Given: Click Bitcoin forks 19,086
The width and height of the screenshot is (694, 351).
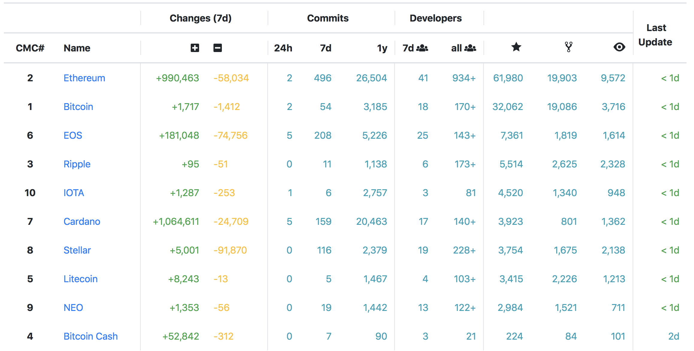Looking at the screenshot, I should click(562, 107).
